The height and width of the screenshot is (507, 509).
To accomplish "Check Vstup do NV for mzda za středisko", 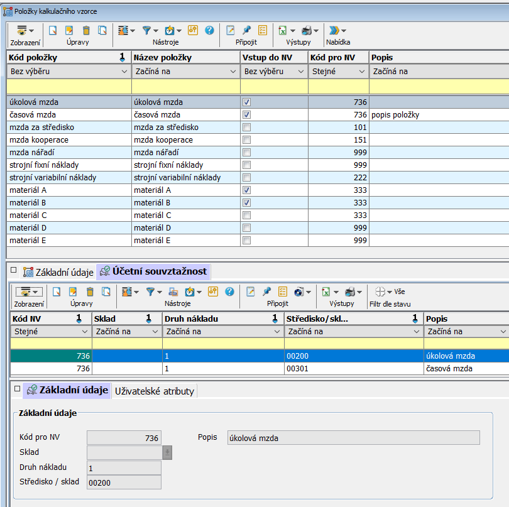I will coord(247,128).
